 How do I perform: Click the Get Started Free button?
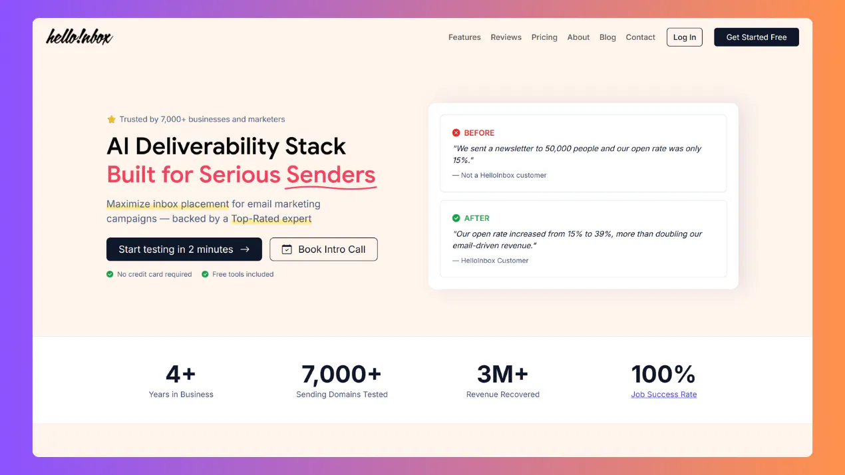(757, 37)
